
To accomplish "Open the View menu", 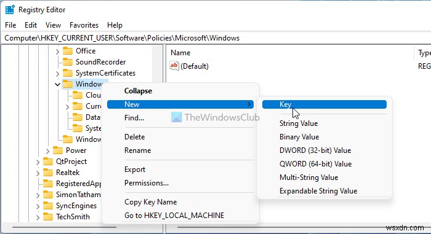I will [x=53, y=25].
